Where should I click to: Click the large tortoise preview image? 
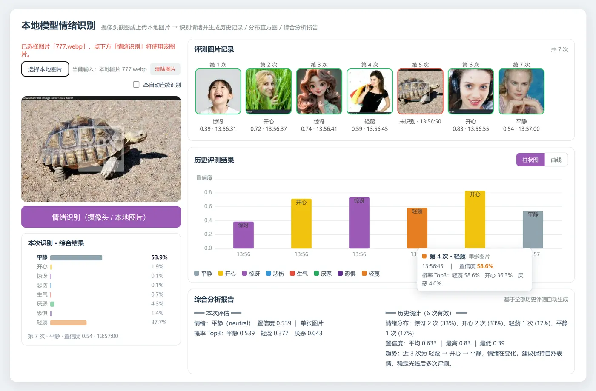click(x=101, y=149)
